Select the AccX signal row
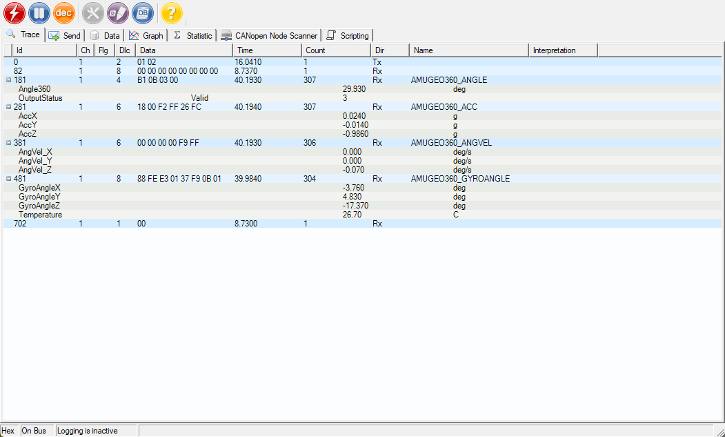The width and height of the screenshot is (725, 437). (362, 116)
